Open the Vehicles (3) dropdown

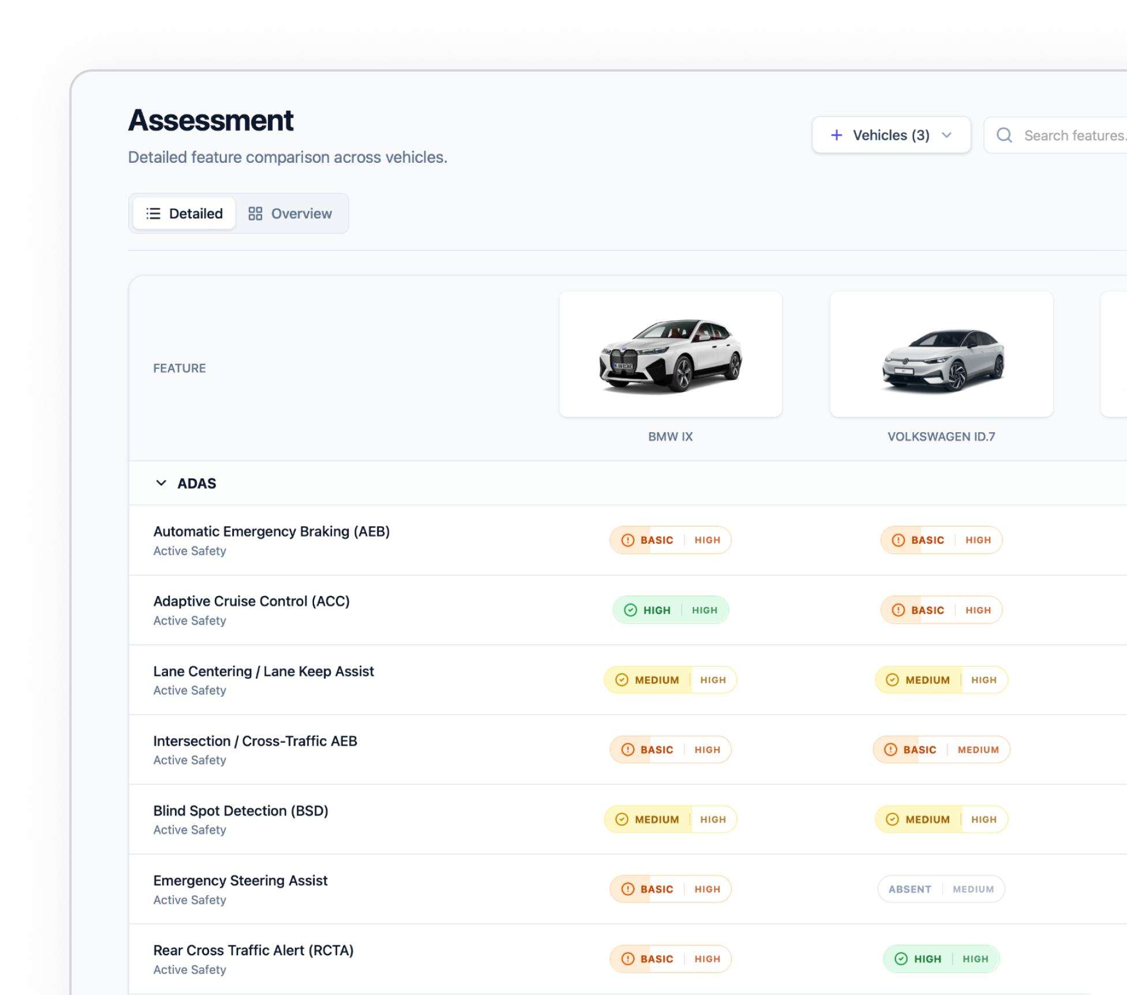tap(891, 135)
